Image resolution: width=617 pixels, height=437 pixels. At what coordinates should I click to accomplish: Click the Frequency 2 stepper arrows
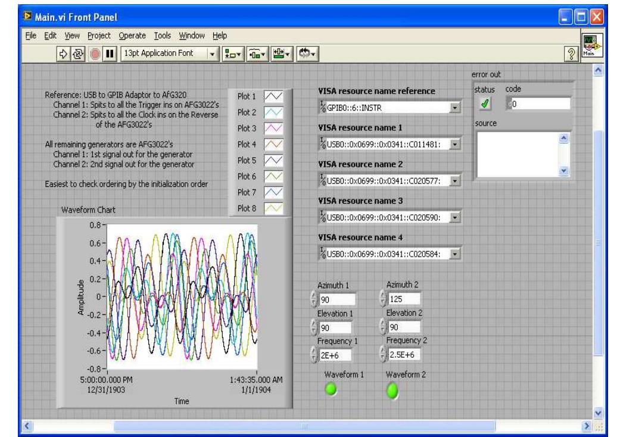click(x=383, y=354)
